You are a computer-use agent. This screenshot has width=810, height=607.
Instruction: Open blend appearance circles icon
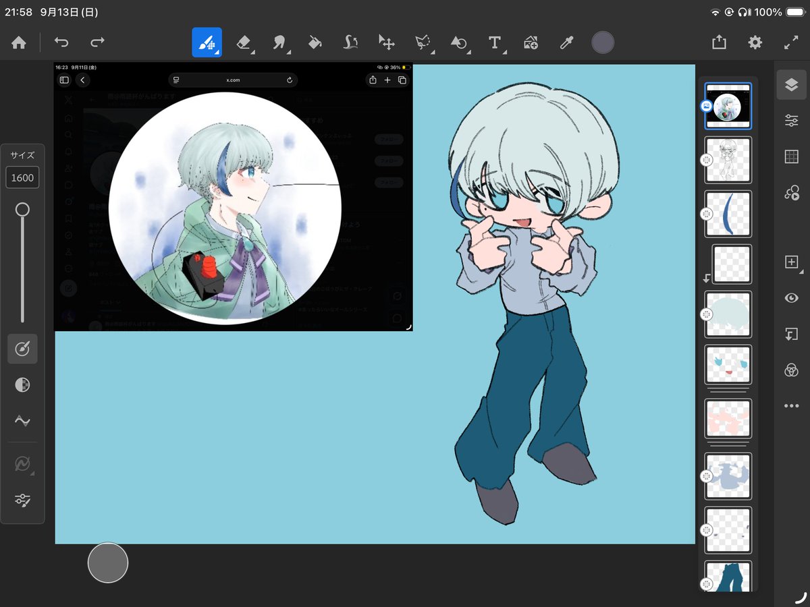(x=791, y=370)
